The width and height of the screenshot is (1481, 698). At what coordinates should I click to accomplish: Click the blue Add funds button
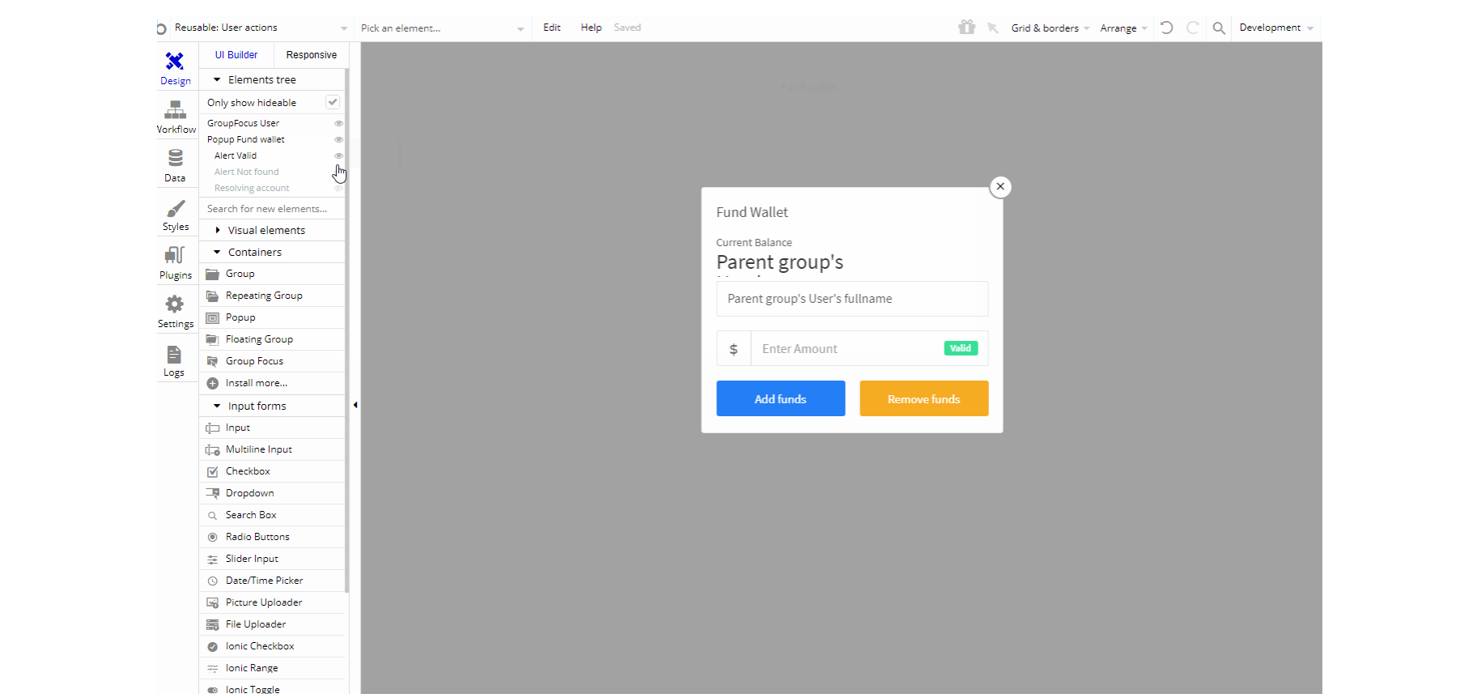(x=781, y=398)
